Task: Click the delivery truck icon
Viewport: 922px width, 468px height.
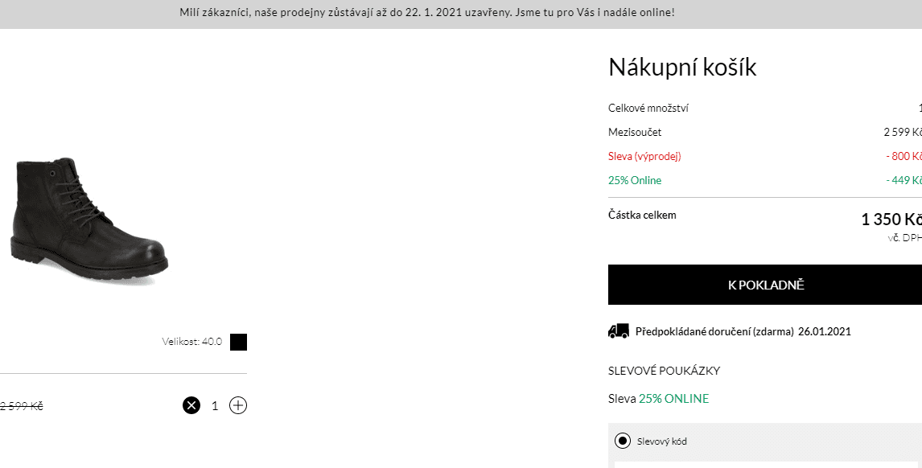Action: click(618, 331)
